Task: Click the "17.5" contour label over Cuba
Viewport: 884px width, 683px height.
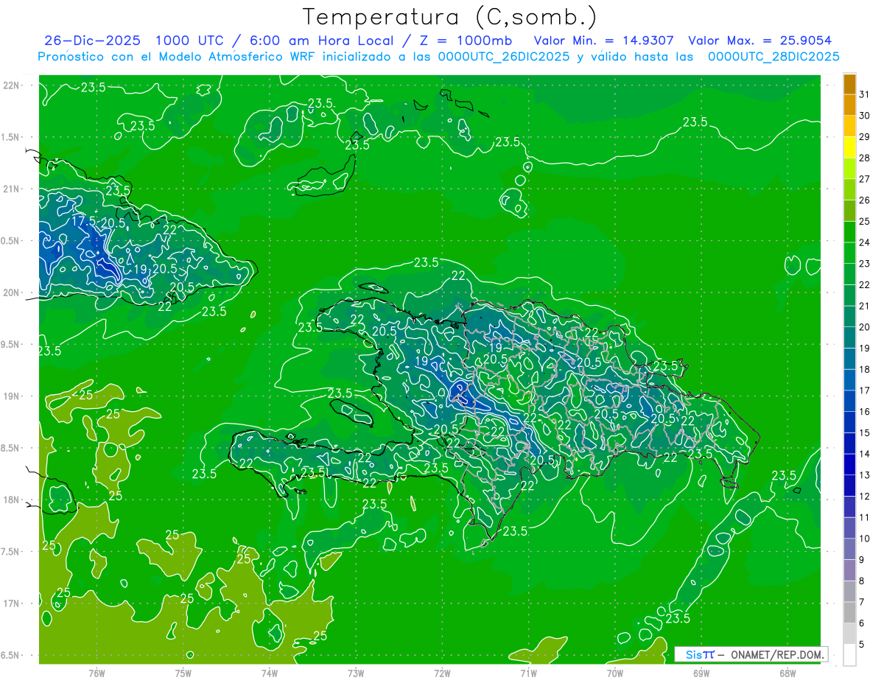Action: coord(84,221)
